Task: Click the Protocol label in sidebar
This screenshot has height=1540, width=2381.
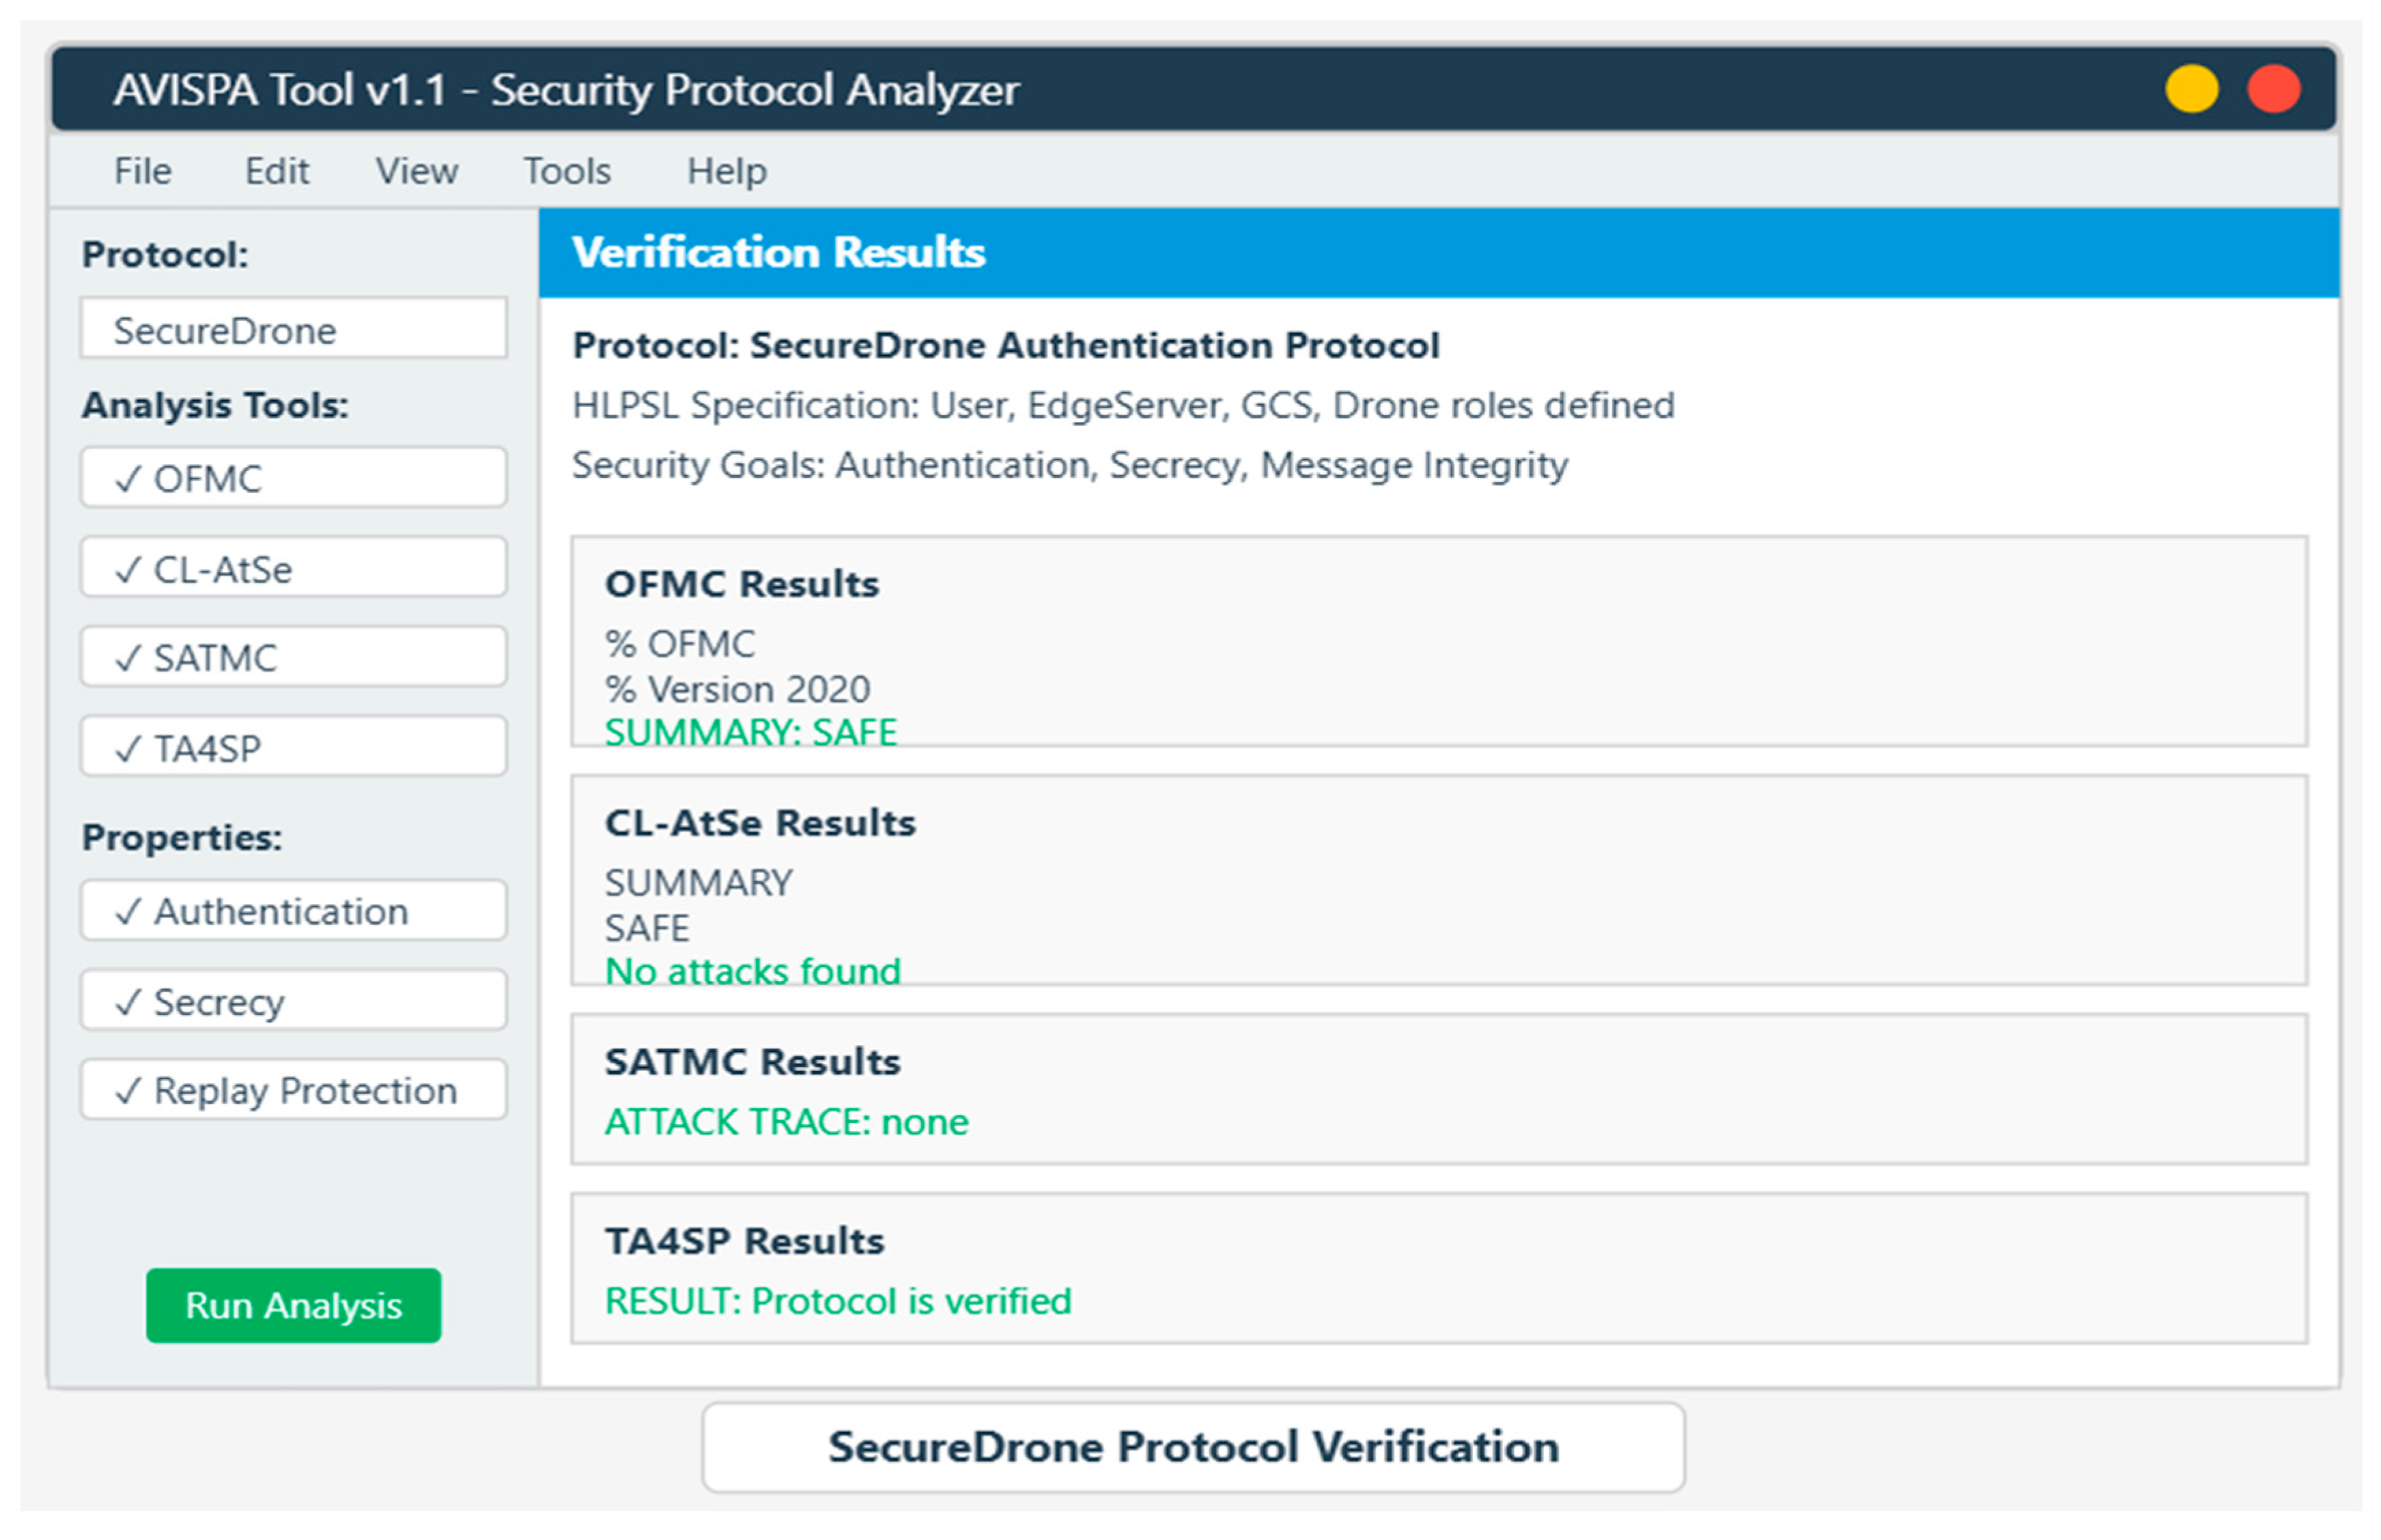Action: (164, 254)
